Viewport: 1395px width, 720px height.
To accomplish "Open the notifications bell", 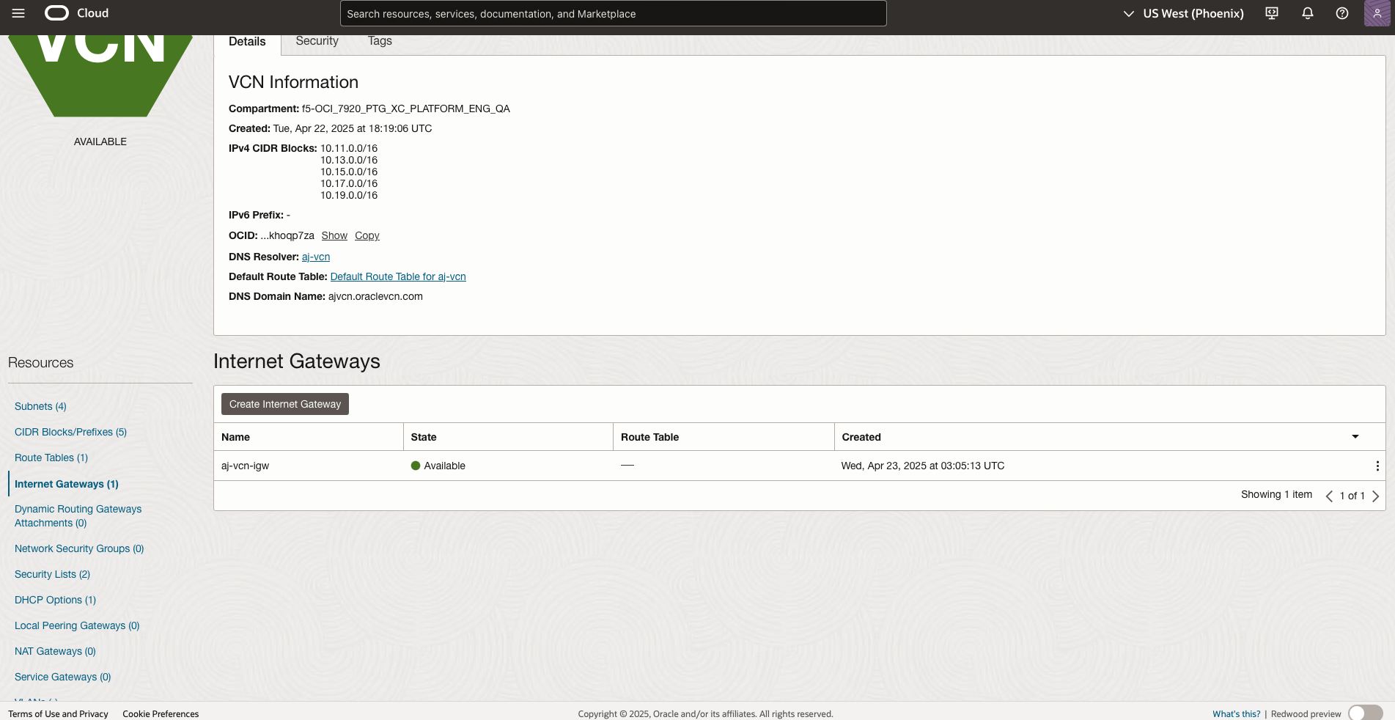I will click(1307, 13).
